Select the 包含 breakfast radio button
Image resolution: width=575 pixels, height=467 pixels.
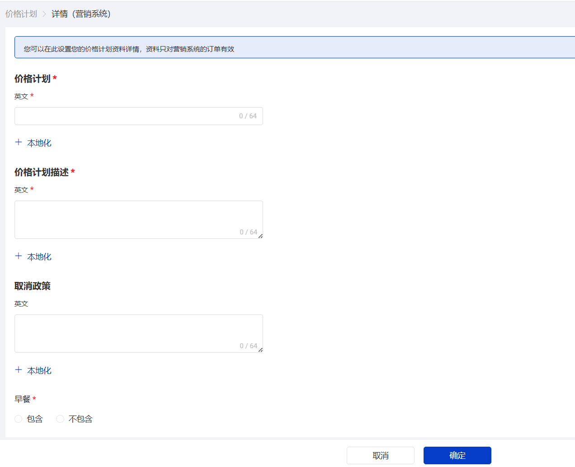pos(19,419)
